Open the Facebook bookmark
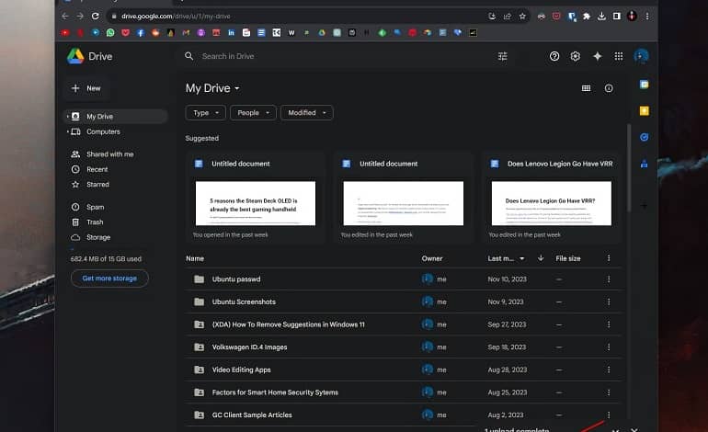This screenshot has width=708, height=432. pyautogui.click(x=141, y=32)
